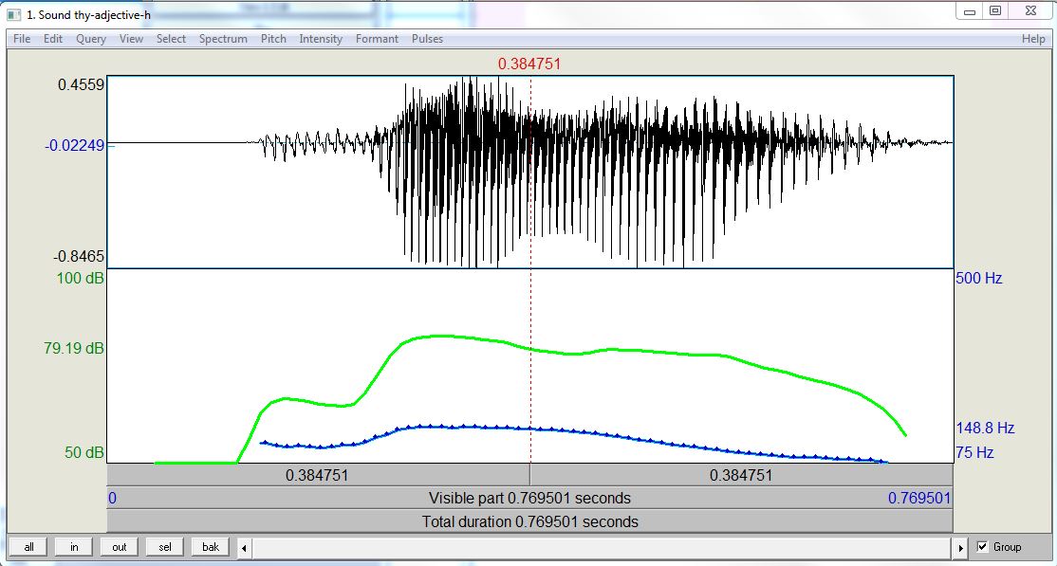Open the View menu
This screenshot has height=566, width=1057.
132,39
